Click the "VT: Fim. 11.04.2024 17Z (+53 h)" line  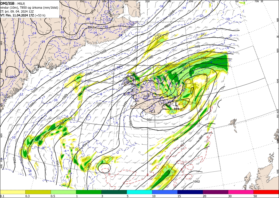[x=23, y=15]
